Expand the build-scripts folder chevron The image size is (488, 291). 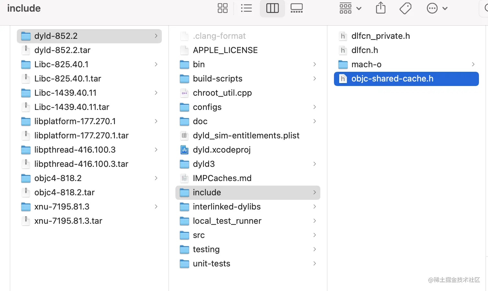point(315,79)
